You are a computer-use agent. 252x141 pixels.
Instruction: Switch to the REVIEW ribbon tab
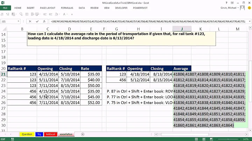(94, 8)
